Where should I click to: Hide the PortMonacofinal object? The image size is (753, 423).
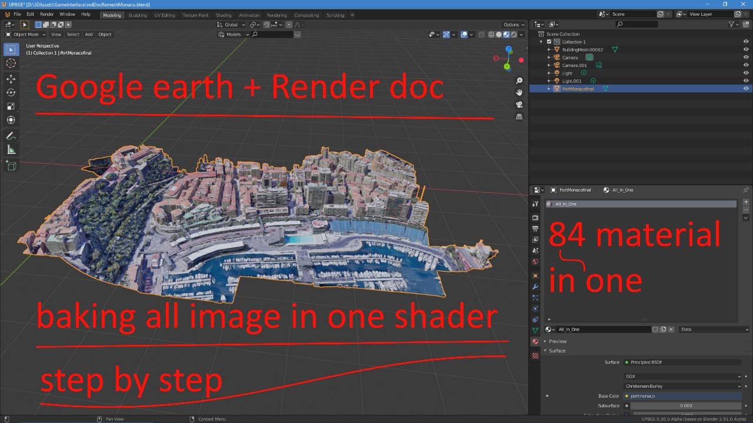(746, 89)
